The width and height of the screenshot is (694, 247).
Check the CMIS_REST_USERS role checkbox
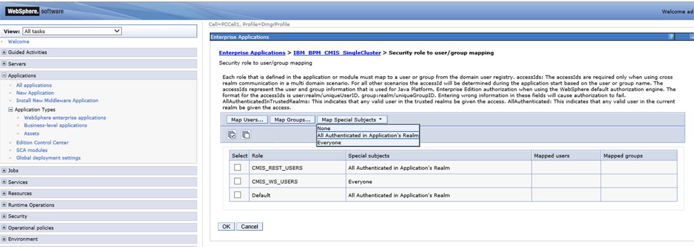tap(237, 167)
